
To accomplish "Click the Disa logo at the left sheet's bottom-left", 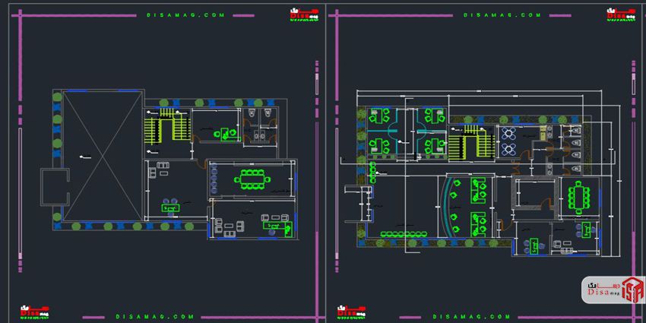I will click(33, 312).
